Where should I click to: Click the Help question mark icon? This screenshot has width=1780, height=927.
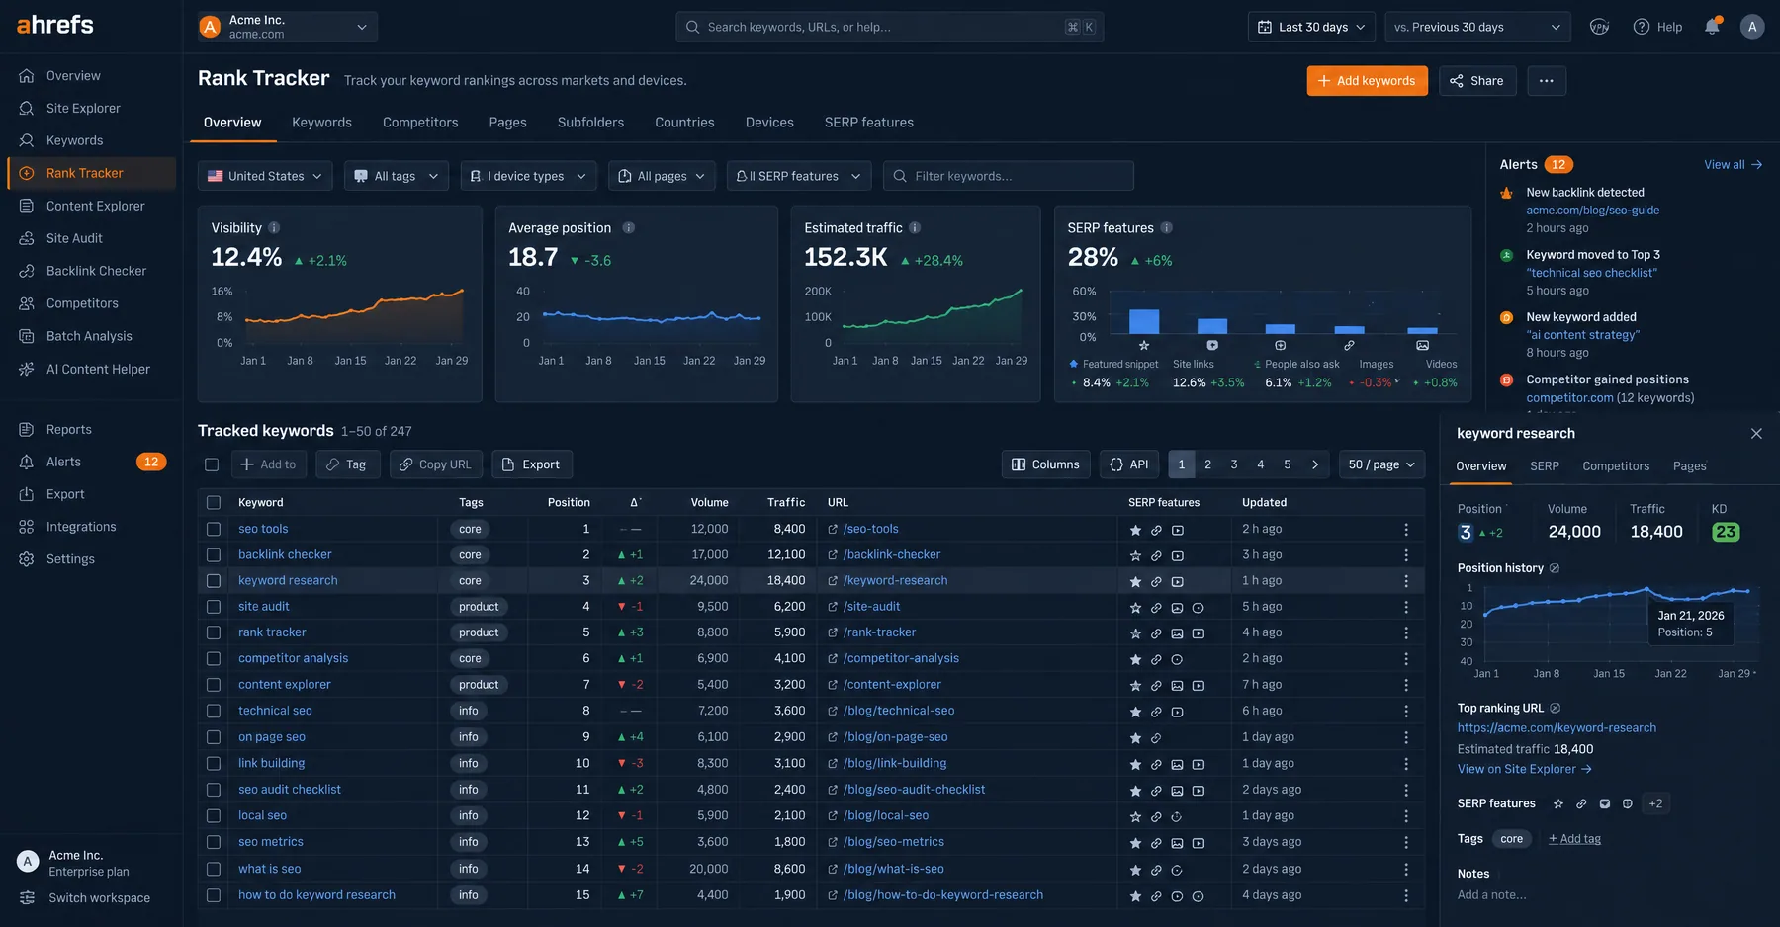point(1642,27)
